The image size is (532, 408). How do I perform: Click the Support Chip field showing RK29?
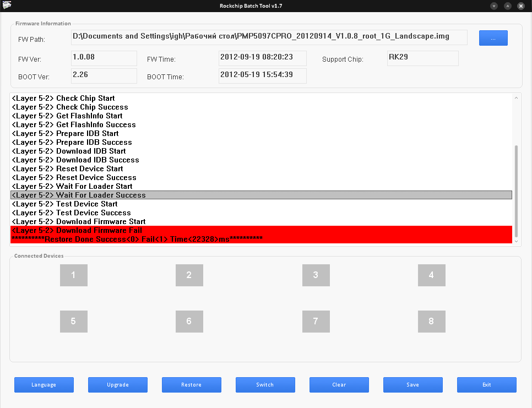click(423, 58)
